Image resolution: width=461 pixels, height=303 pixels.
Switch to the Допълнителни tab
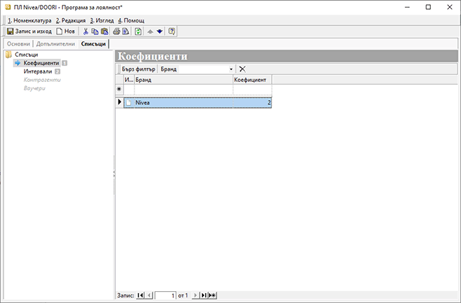[55, 44]
